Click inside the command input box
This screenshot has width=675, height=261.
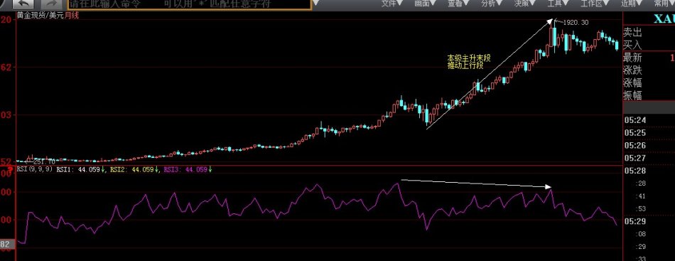tap(188, 5)
